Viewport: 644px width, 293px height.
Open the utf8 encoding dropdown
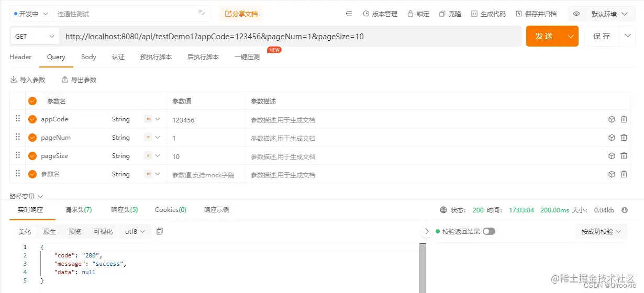click(x=136, y=231)
